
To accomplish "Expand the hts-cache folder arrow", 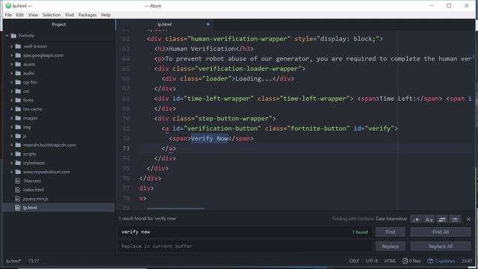I will pos(12,109).
